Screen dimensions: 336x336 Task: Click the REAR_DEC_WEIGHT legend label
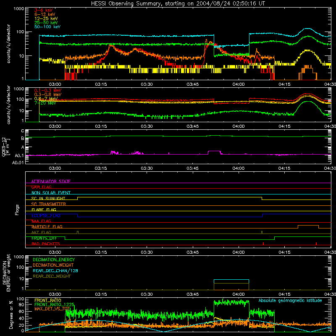coord(52,276)
